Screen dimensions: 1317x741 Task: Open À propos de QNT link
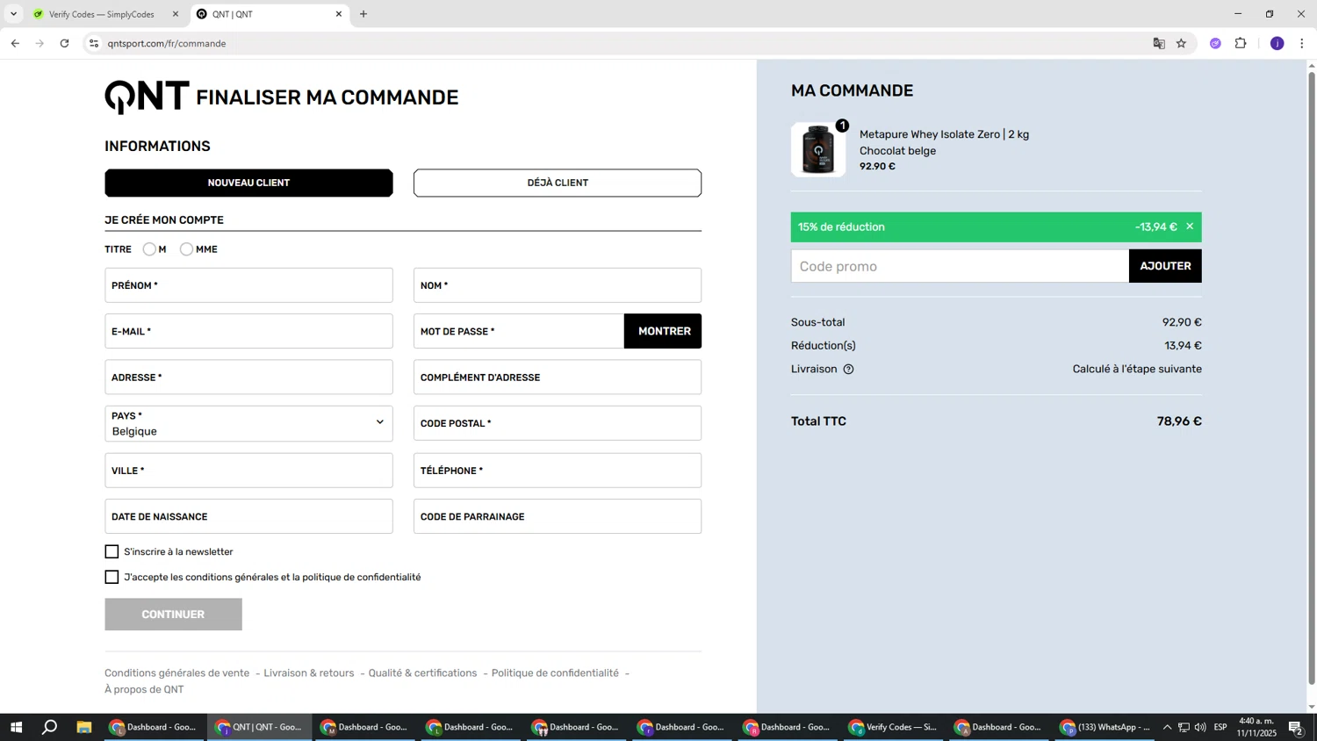(x=144, y=689)
